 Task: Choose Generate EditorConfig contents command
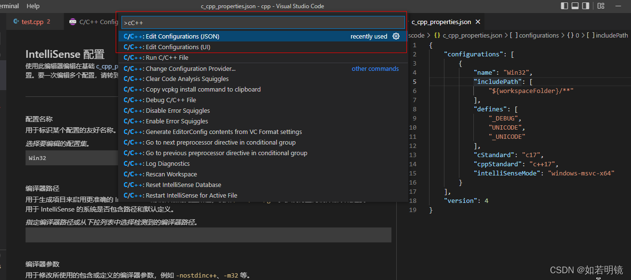(263, 132)
